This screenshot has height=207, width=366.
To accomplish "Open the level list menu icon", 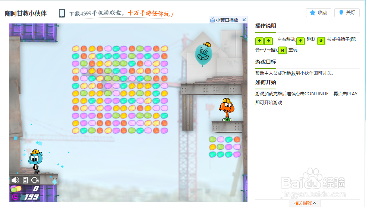I will pyautogui.click(x=25, y=180).
